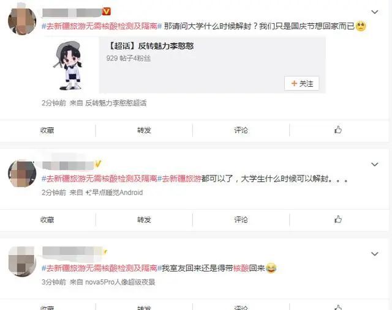Open the second poster's avatar
Image resolution: width=392 pixels, height=310 pixels.
[x=22, y=174]
